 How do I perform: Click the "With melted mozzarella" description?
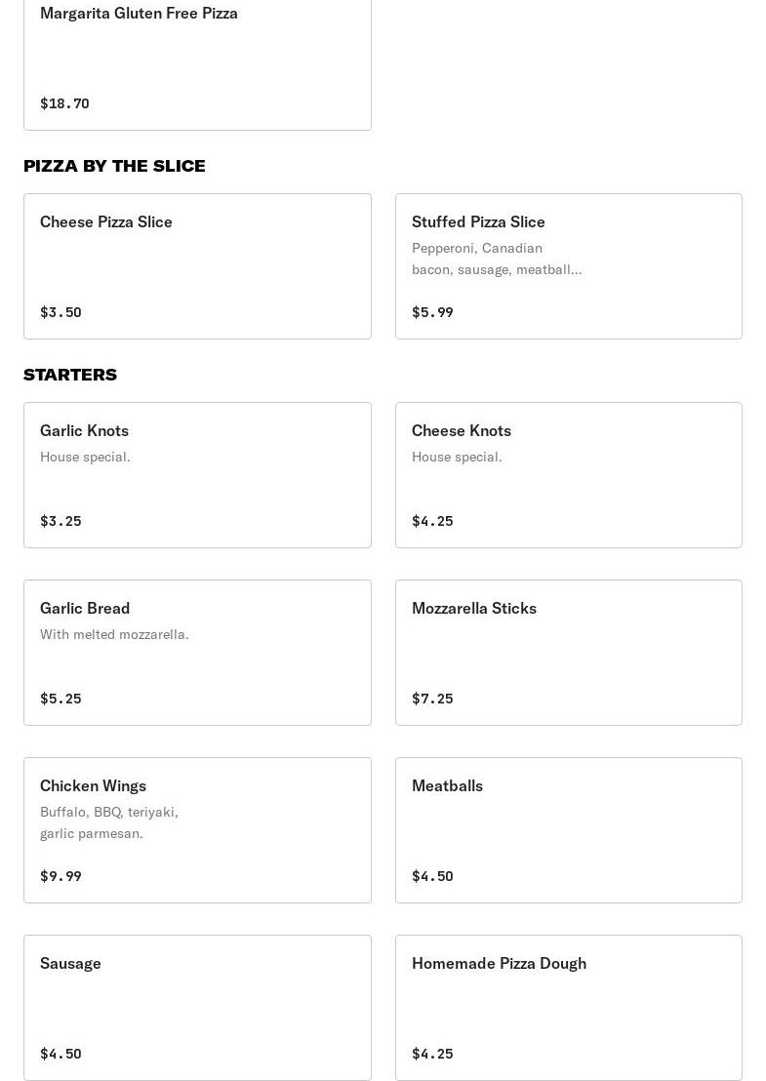[x=114, y=634]
